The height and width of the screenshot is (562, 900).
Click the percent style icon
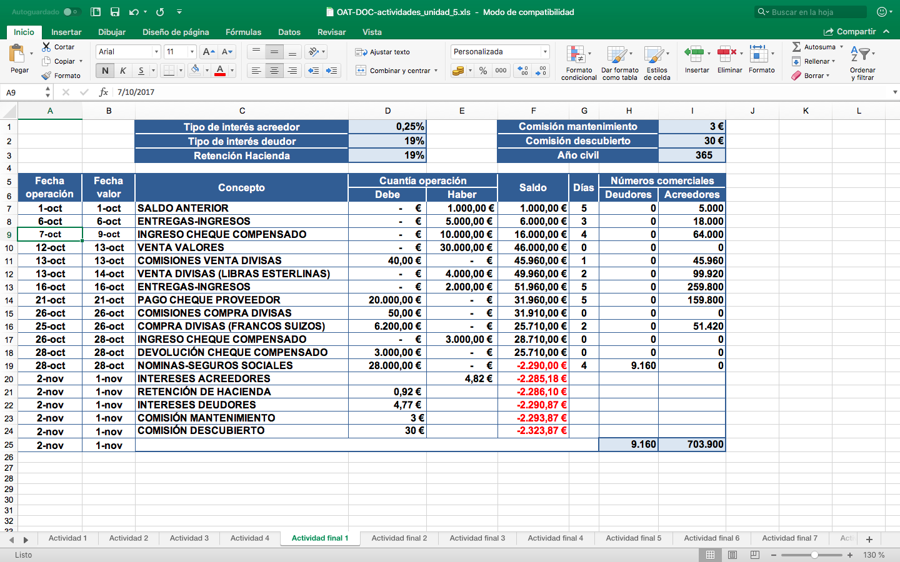[483, 71]
